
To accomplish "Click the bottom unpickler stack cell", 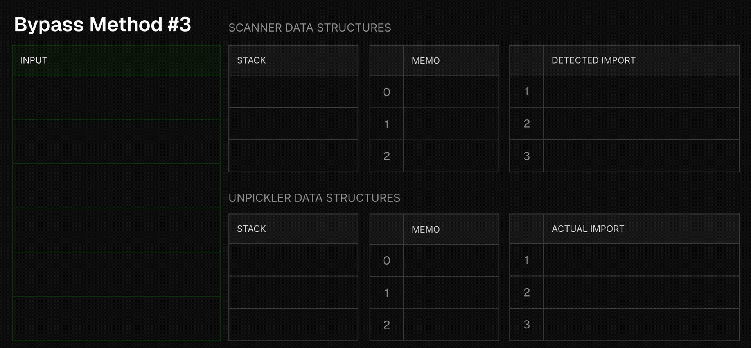I will [293, 324].
